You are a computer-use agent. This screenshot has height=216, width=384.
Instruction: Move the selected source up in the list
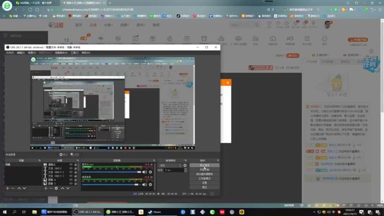point(62,188)
